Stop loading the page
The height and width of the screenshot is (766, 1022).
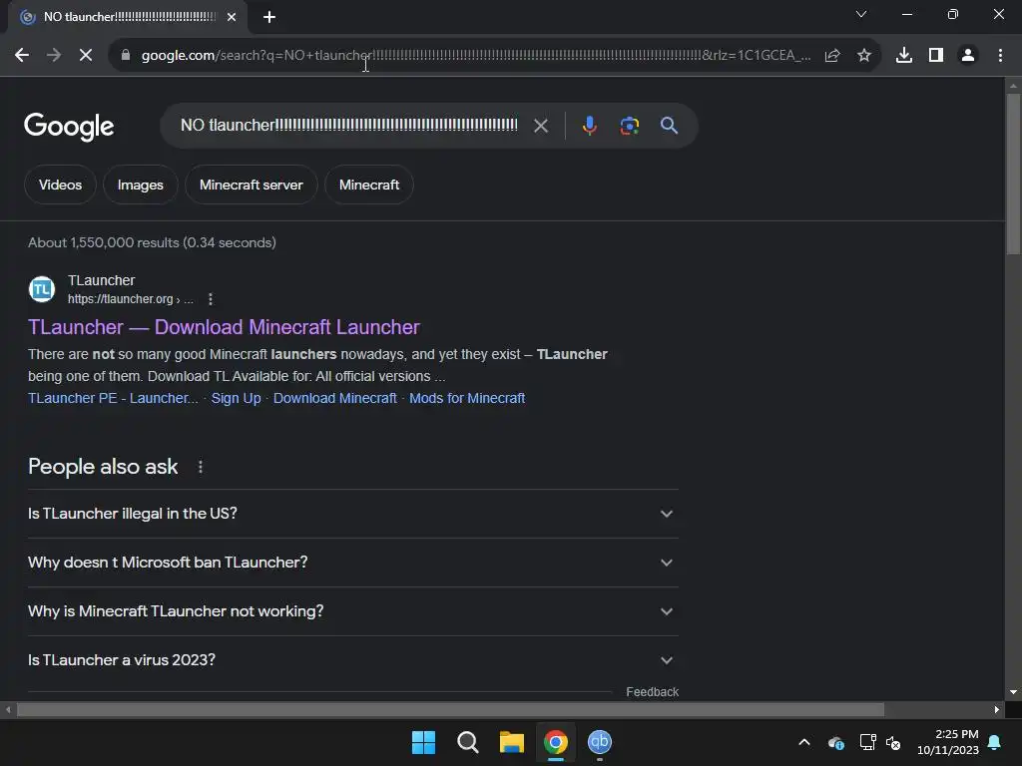click(x=86, y=56)
